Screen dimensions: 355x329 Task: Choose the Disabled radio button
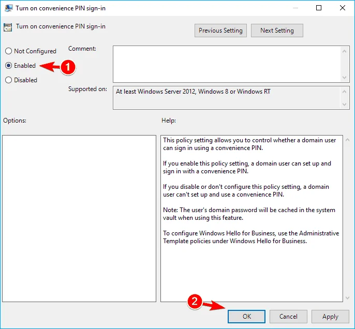(x=8, y=80)
